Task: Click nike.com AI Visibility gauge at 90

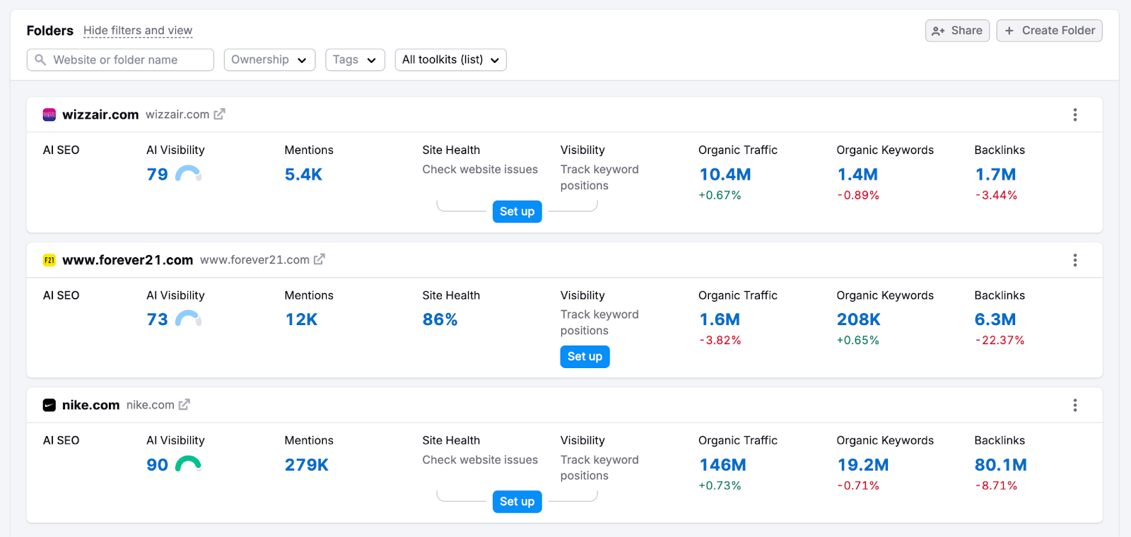Action: coord(188,464)
